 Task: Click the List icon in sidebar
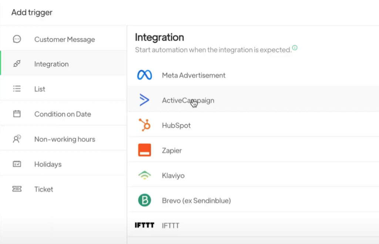(17, 89)
